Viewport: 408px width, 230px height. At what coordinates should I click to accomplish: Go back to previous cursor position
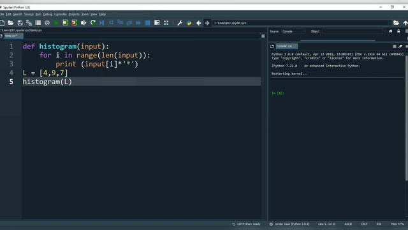pos(198,23)
